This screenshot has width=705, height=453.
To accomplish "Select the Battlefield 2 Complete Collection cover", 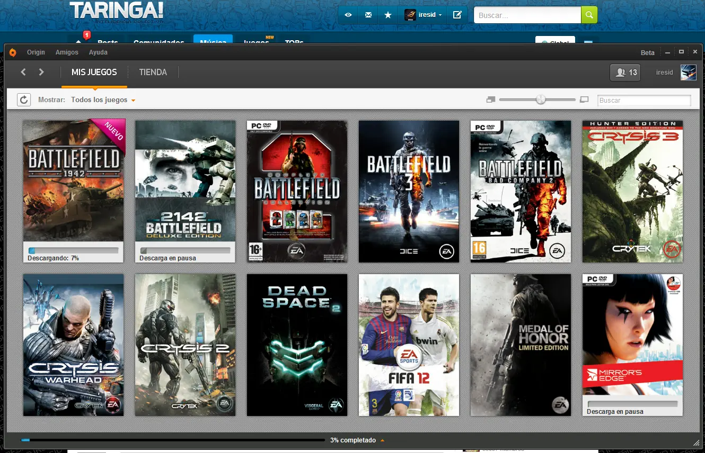I will click(297, 192).
